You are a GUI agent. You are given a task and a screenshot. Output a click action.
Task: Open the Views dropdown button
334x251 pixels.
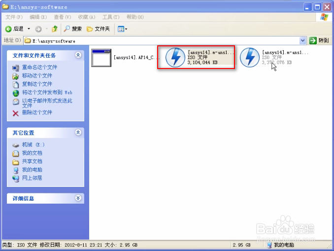[122, 29]
